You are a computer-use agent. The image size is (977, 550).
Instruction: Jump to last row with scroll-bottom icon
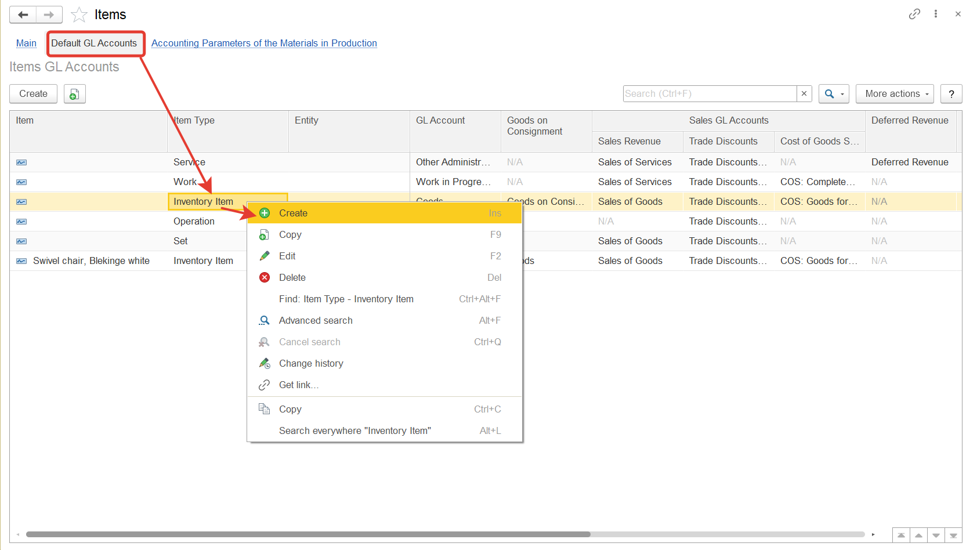(953, 535)
